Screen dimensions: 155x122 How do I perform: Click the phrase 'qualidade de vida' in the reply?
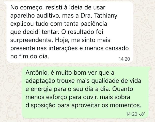coord(116,81)
